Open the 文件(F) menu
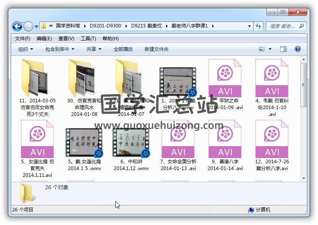Image resolution: width=318 pixels, height=225 pixels. 23,39
